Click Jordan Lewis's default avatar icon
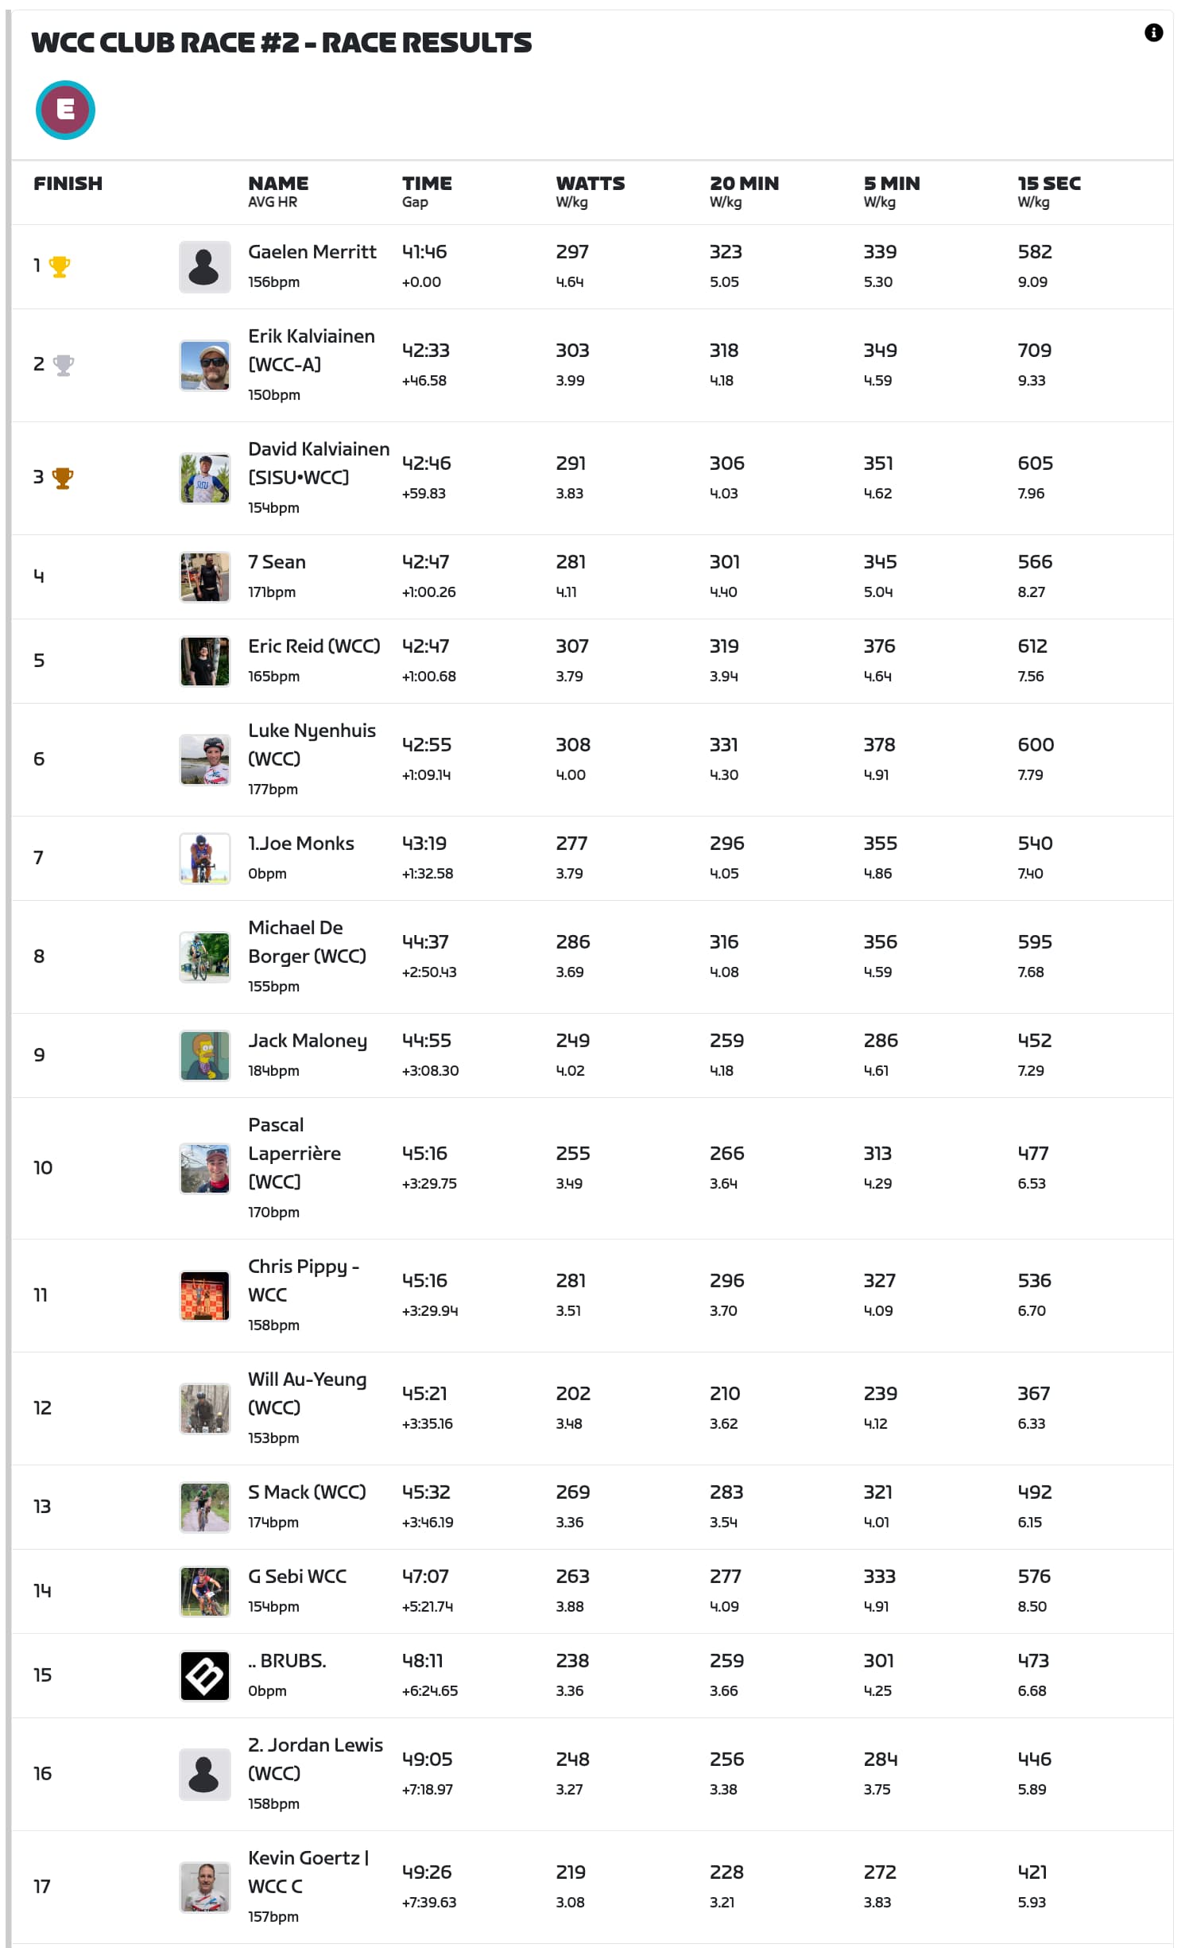The width and height of the screenshot is (1189, 1948). click(204, 1774)
